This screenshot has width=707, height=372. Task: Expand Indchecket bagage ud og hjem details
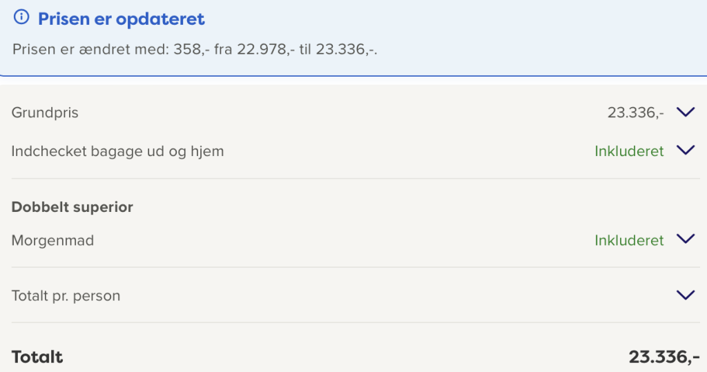tap(686, 150)
